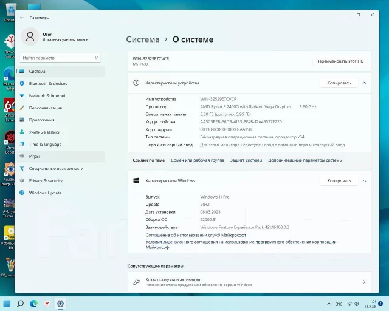This screenshot has height=311, width=389.
Task: Click the Система breadcrumb in header
Action: click(x=143, y=39)
